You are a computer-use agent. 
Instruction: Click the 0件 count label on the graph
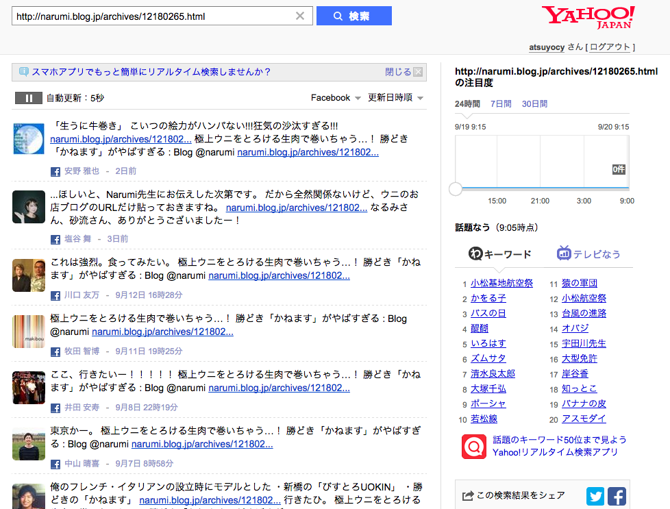coord(619,169)
